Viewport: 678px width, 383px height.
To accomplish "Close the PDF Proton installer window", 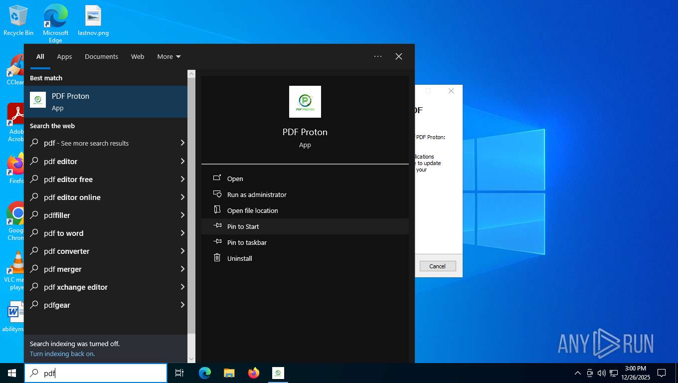I will coord(451,91).
